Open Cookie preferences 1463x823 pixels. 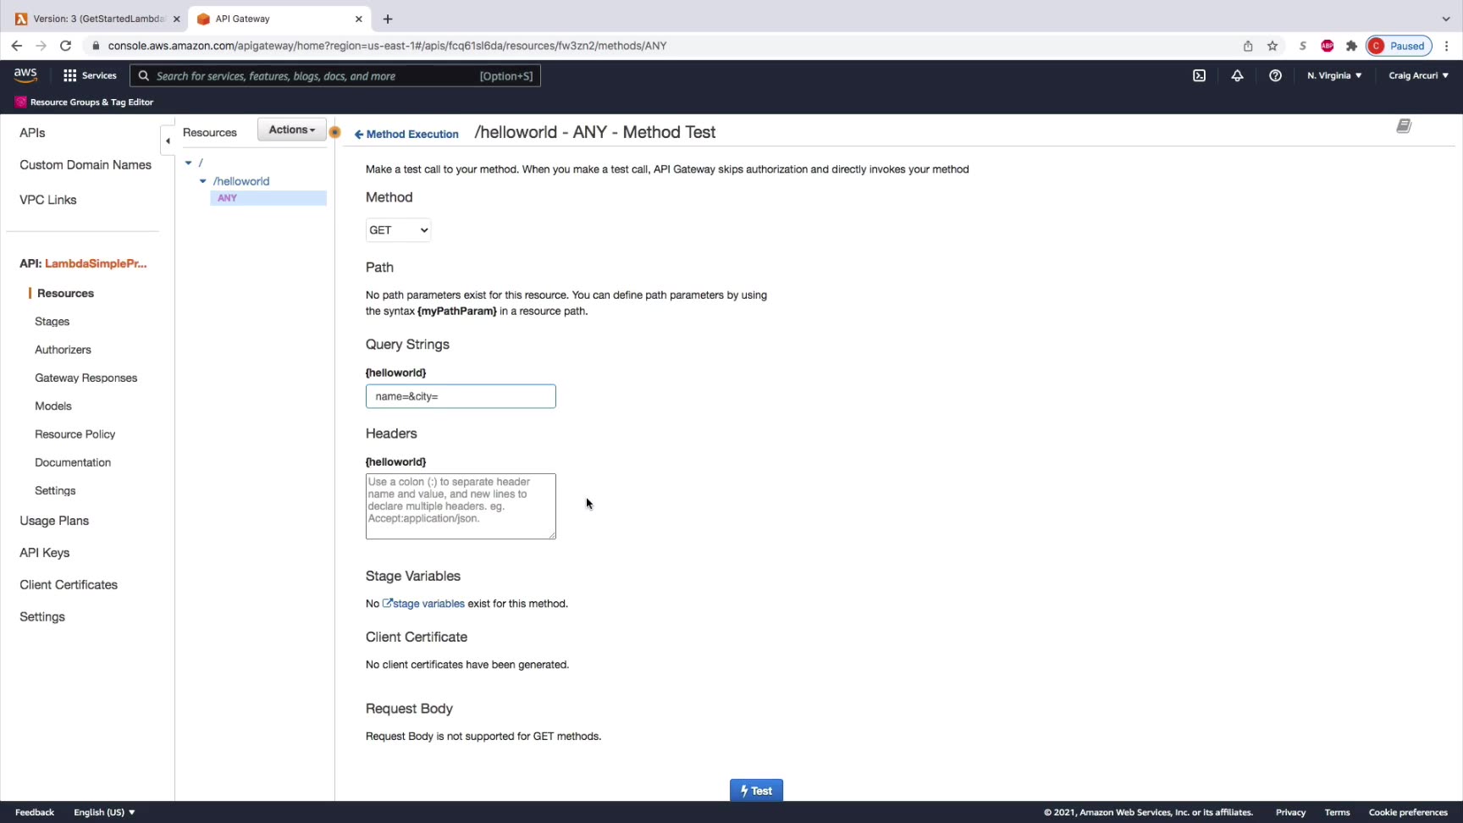tap(1408, 812)
